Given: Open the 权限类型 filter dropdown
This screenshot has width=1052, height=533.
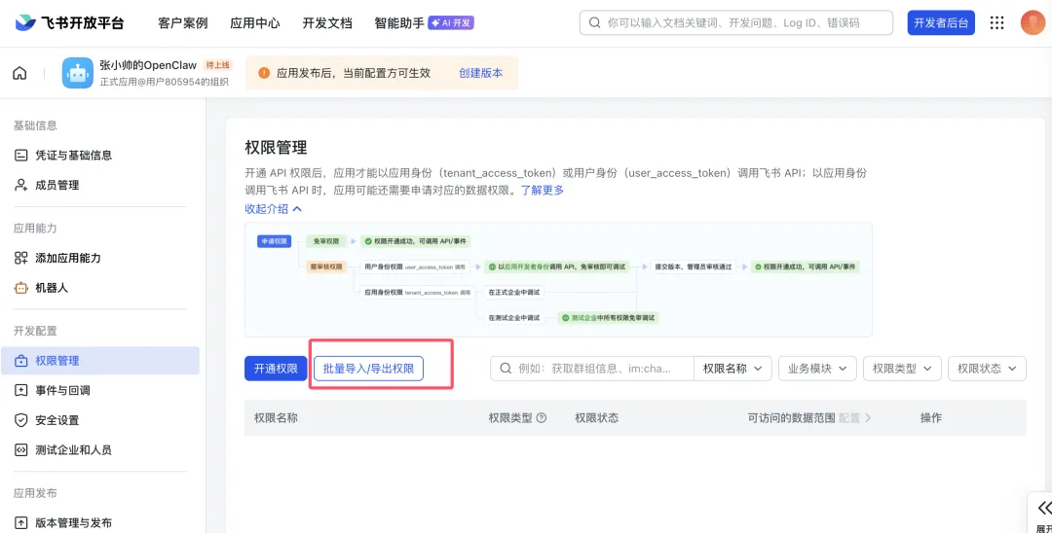Looking at the screenshot, I should tap(902, 369).
